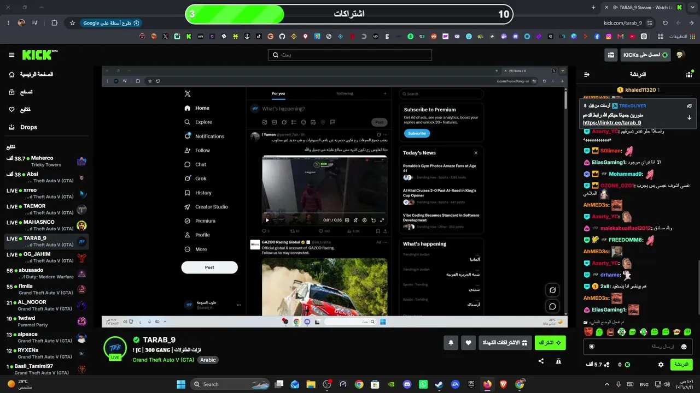The width and height of the screenshot is (700, 393).
Task: Click the get KICKs button
Action: pos(645,55)
